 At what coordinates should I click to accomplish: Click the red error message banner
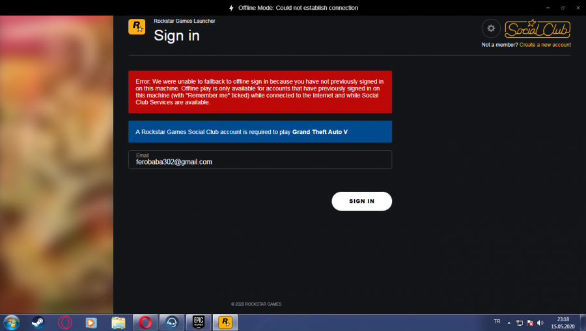[260, 92]
